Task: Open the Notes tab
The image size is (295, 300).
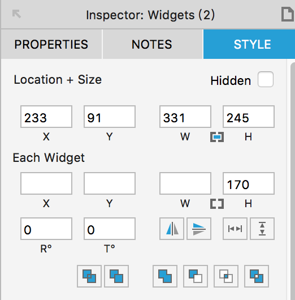Action: pyautogui.click(x=152, y=44)
